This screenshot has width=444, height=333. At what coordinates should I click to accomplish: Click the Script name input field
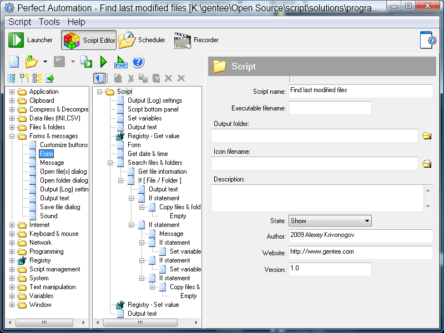click(x=360, y=91)
